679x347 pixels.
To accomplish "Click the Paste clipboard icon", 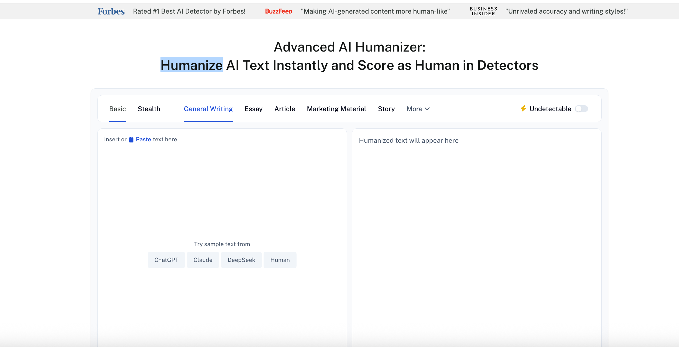I will (131, 139).
